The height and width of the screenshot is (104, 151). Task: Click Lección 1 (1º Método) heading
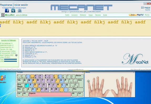click(8, 40)
